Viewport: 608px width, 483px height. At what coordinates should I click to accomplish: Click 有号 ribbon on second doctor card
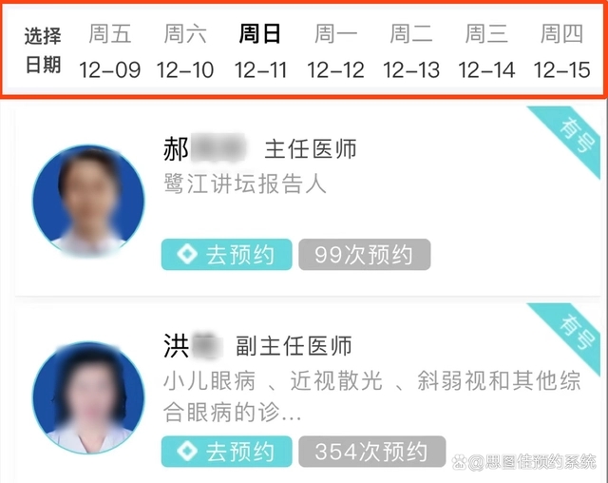click(573, 332)
